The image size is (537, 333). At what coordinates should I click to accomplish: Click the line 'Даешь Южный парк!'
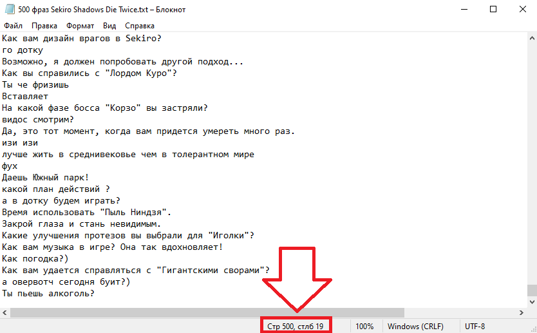pos(46,178)
